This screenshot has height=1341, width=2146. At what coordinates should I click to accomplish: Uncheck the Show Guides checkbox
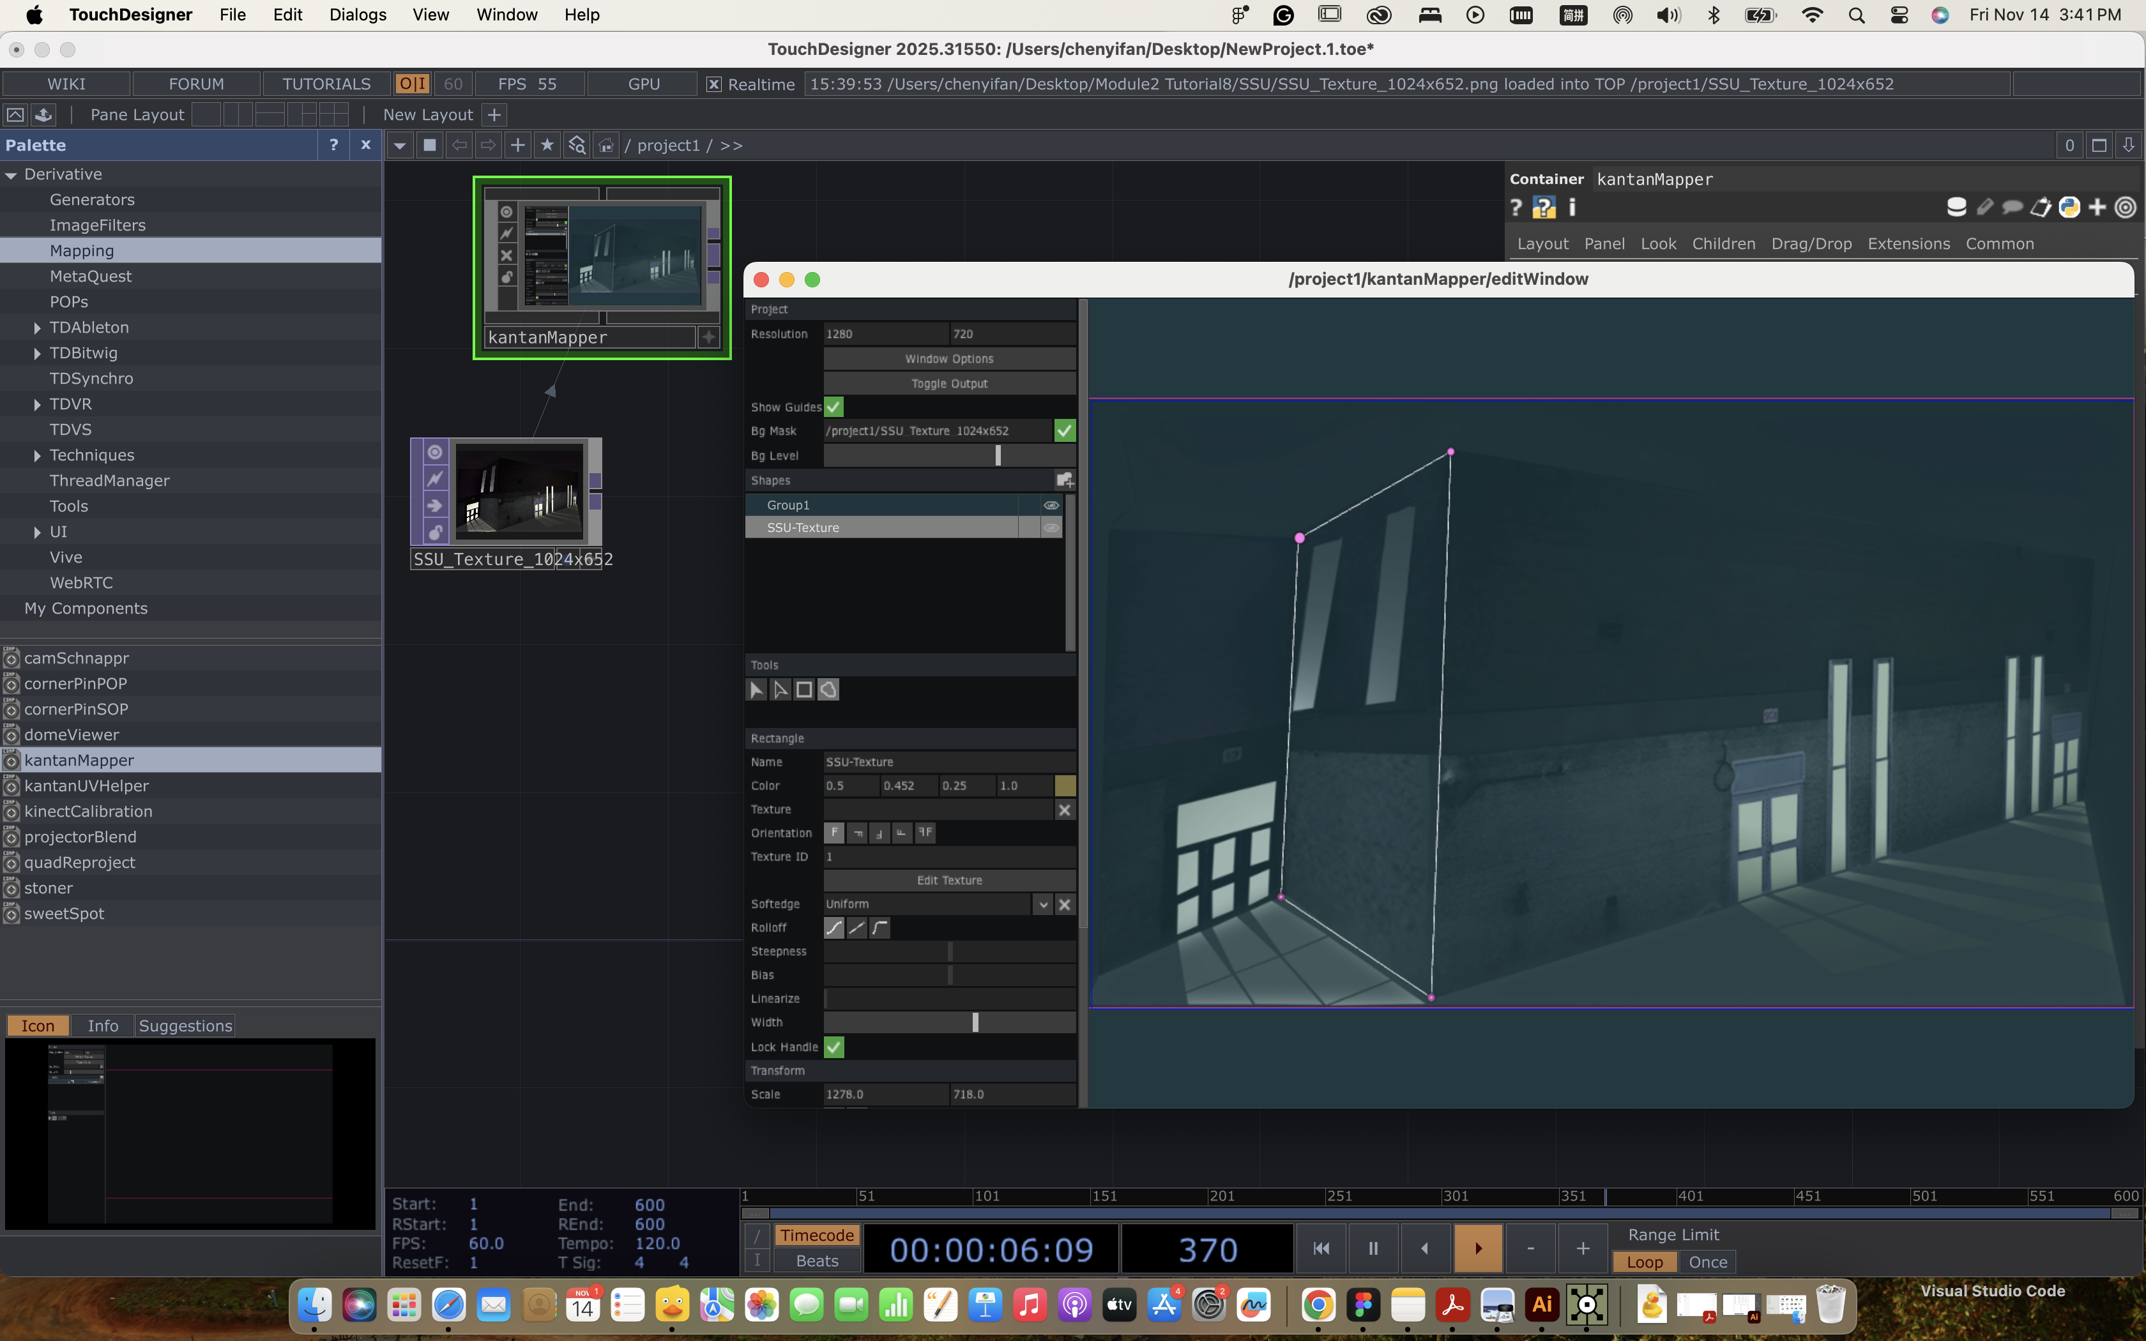pos(833,407)
